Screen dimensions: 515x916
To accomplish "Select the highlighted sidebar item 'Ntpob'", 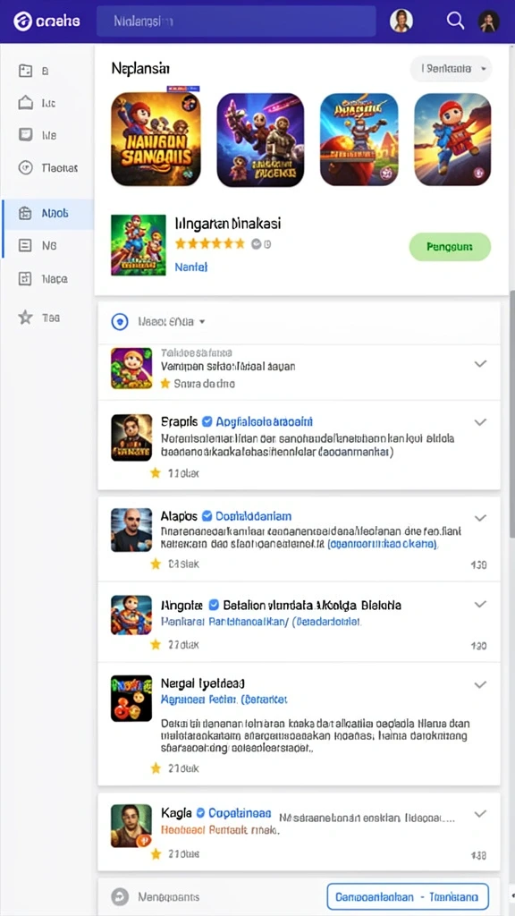I will pyautogui.click(x=48, y=214).
